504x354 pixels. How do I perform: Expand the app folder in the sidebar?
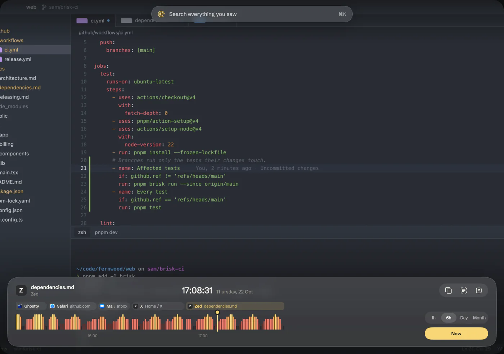[x=4, y=135]
